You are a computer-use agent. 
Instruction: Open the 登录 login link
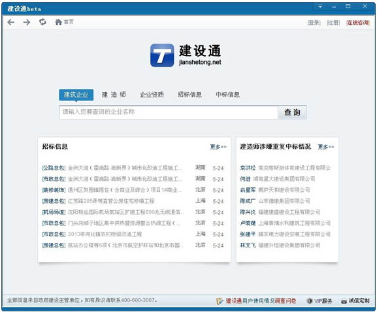(x=314, y=23)
